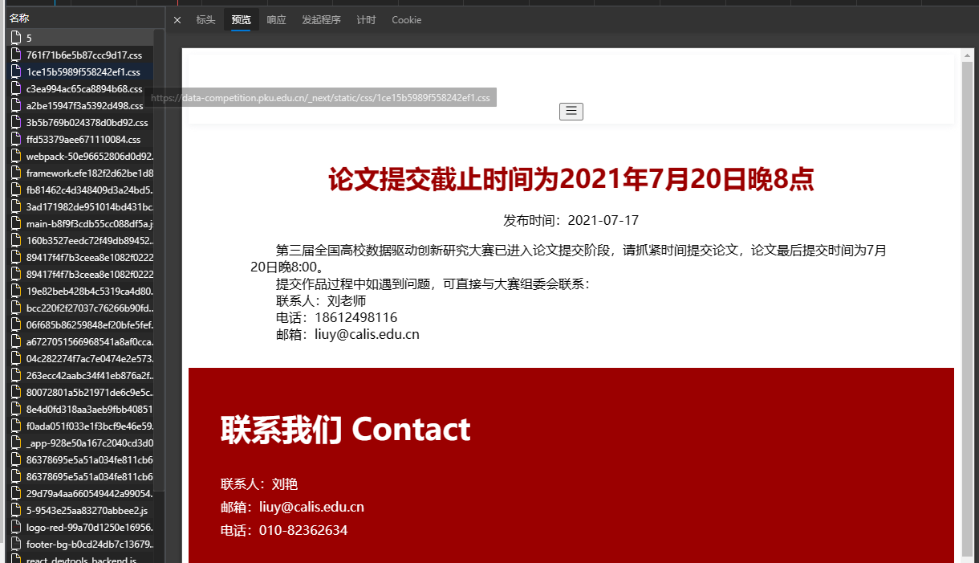Viewport: 979px width, 563px height.
Task: Click file icon beside main-b8f9f3cdb55cc088df5a entry
Action: [15, 224]
